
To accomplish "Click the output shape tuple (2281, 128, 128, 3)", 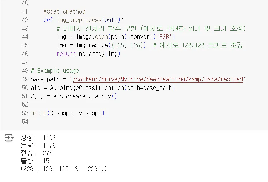I will [51, 169].
